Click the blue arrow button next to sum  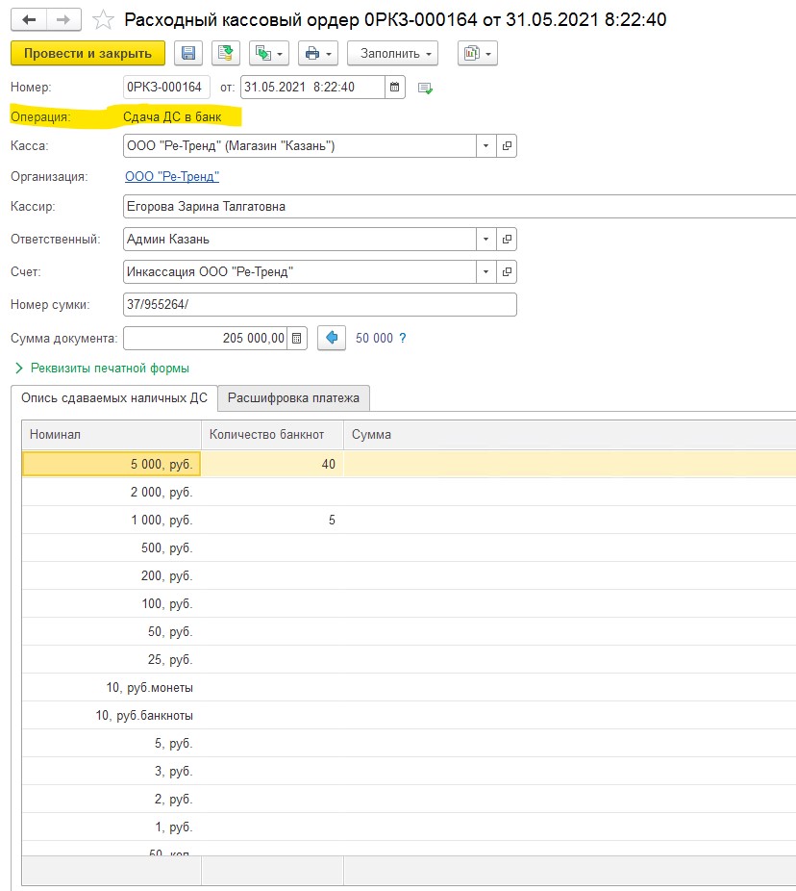pos(331,338)
